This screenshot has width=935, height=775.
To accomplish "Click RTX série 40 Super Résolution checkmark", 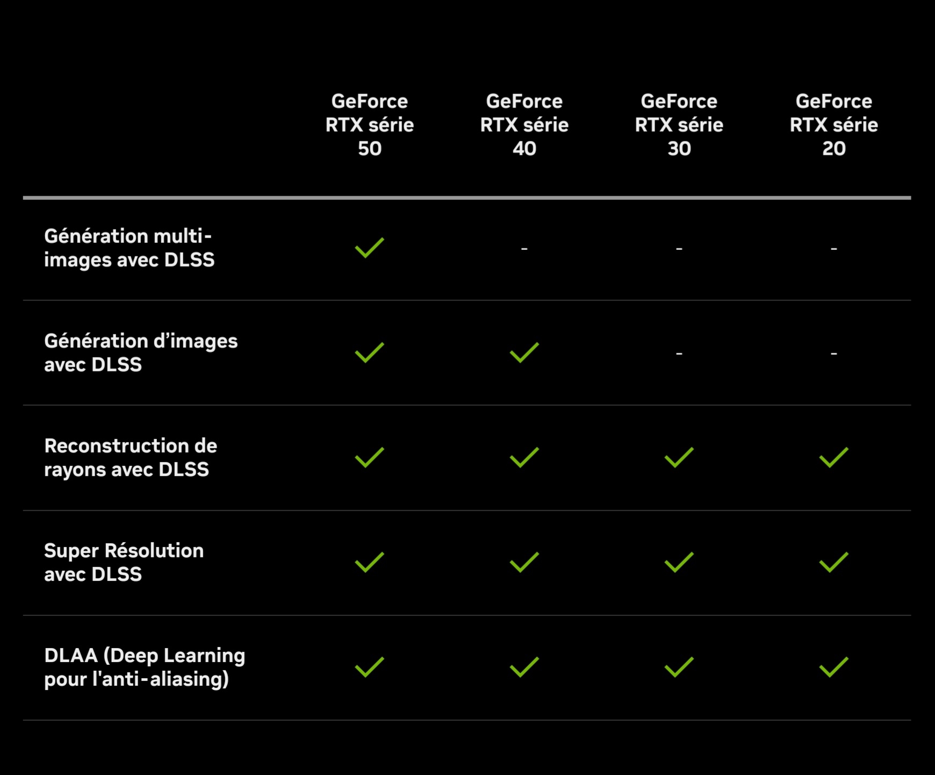I will click(524, 562).
